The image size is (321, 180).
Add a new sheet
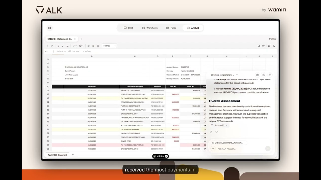(73, 155)
